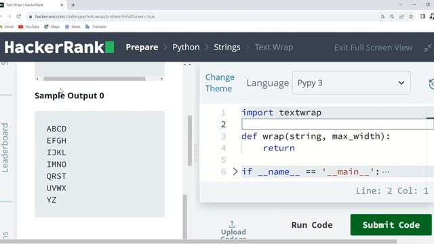The width and height of the screenshot is (434, 244).
Task: Expand the folded code on line 6
Action: pos(235,171)
